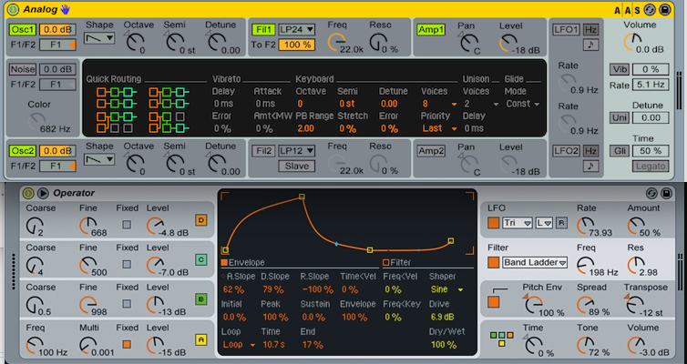Select LFO1 section header
The image size is (687, 364).
click(x=566, y=30)
